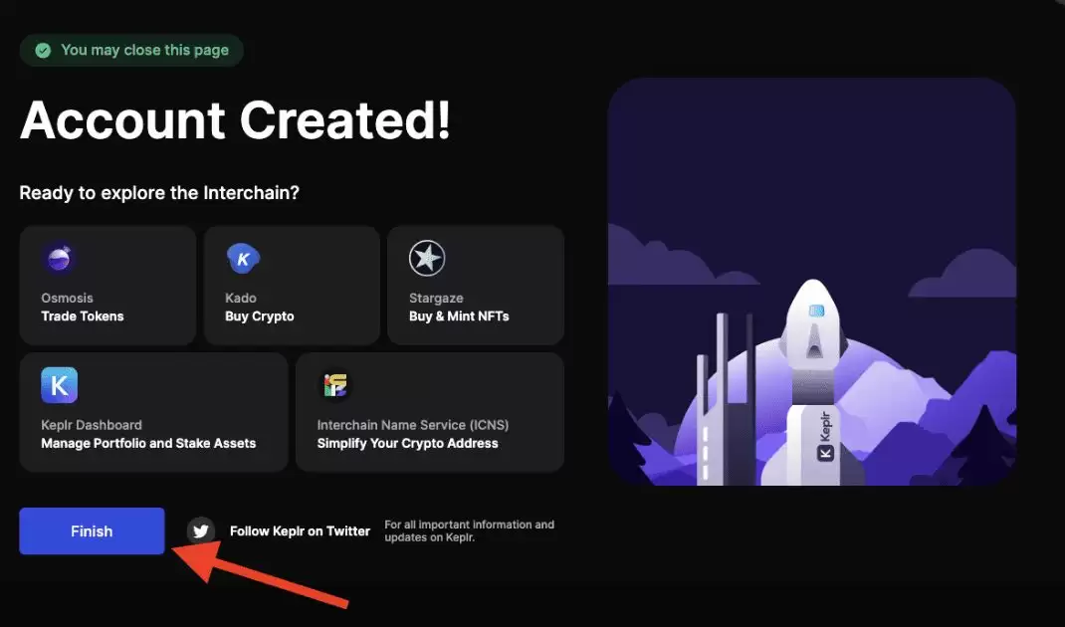
Task: Click the Keplr logo on the rocket
Action: tap(826, 452)
